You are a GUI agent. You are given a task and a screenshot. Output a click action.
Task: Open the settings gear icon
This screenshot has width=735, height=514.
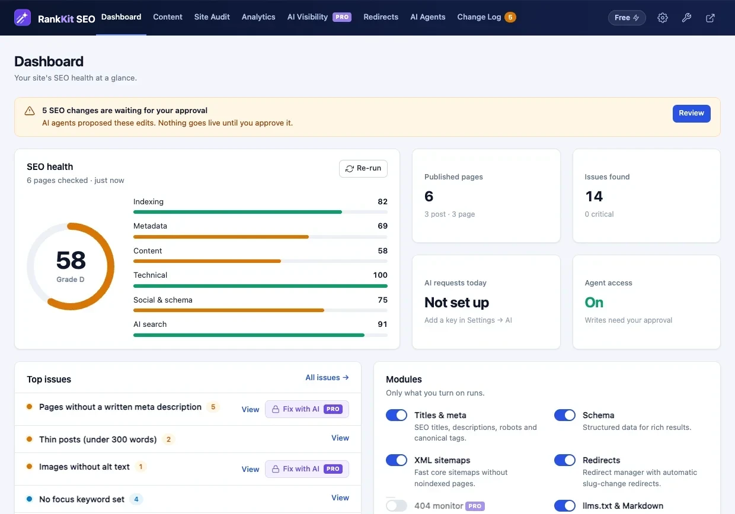(663, 18)
